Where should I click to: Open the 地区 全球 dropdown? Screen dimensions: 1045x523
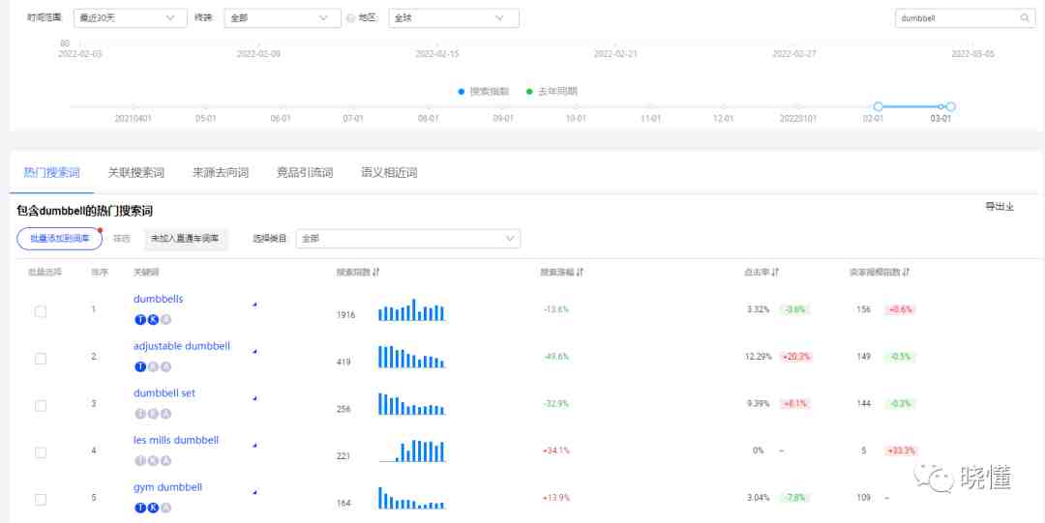tap(454, 18)
